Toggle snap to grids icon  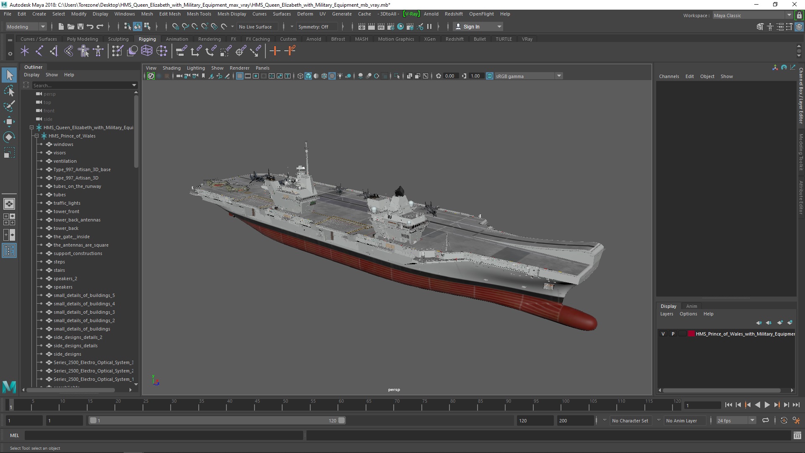(x=175, y=26)
